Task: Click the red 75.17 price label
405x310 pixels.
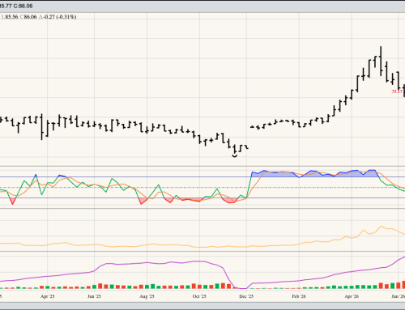Action: point(397,91)
